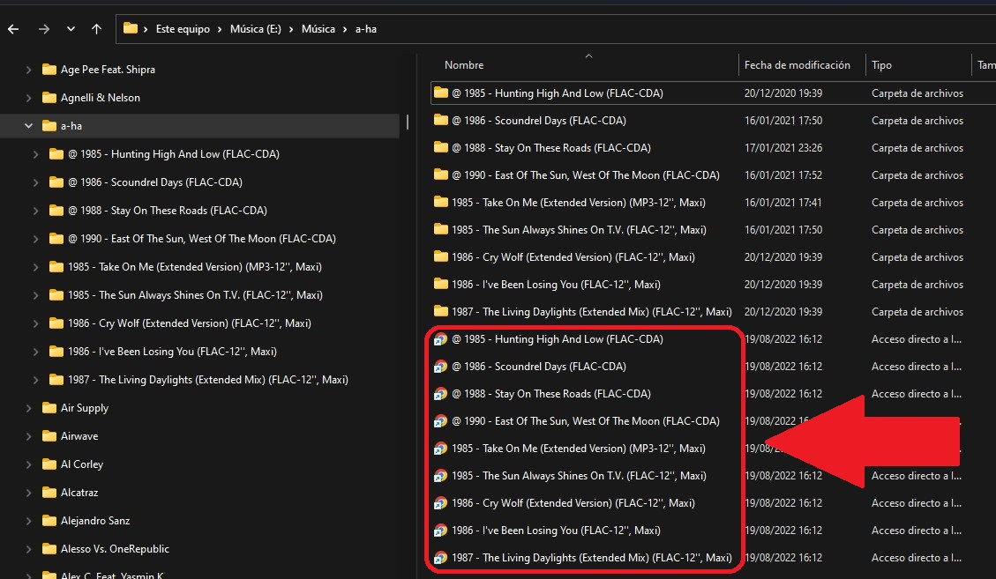Expand the Alcatraz tree node
The height and width of the screenshot is (579, 996).
[x=28, y=493]
